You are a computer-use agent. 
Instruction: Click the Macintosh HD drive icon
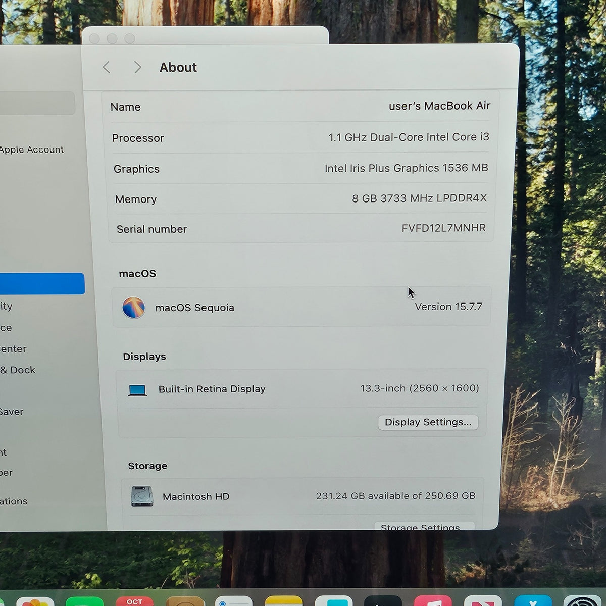click(x=142, y=496)
